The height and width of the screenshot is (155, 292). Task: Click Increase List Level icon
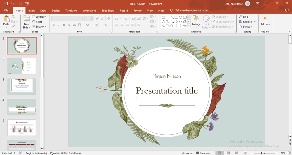(x=139, y=18)
